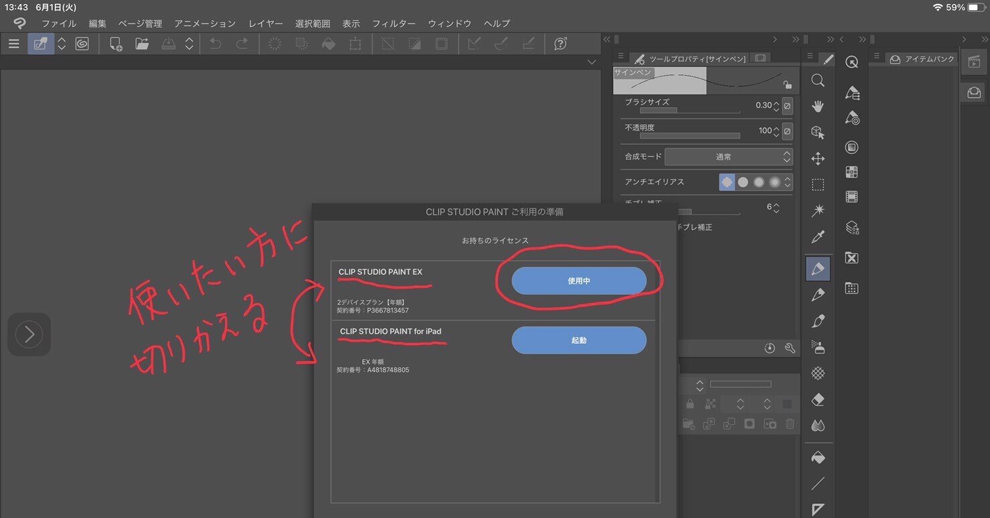
Task: Open the 選択範囲 menu
Action: (x=313, y=23)
